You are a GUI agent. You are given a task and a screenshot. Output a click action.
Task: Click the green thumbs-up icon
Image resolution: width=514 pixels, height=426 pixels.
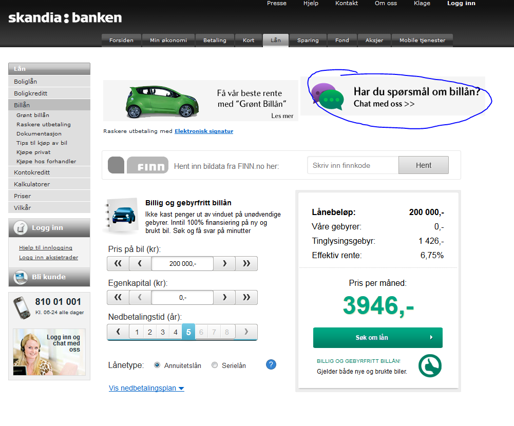(x=430, y=366)
